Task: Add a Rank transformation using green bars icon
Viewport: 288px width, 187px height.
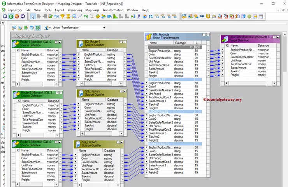Action: (x=115, y=16)
